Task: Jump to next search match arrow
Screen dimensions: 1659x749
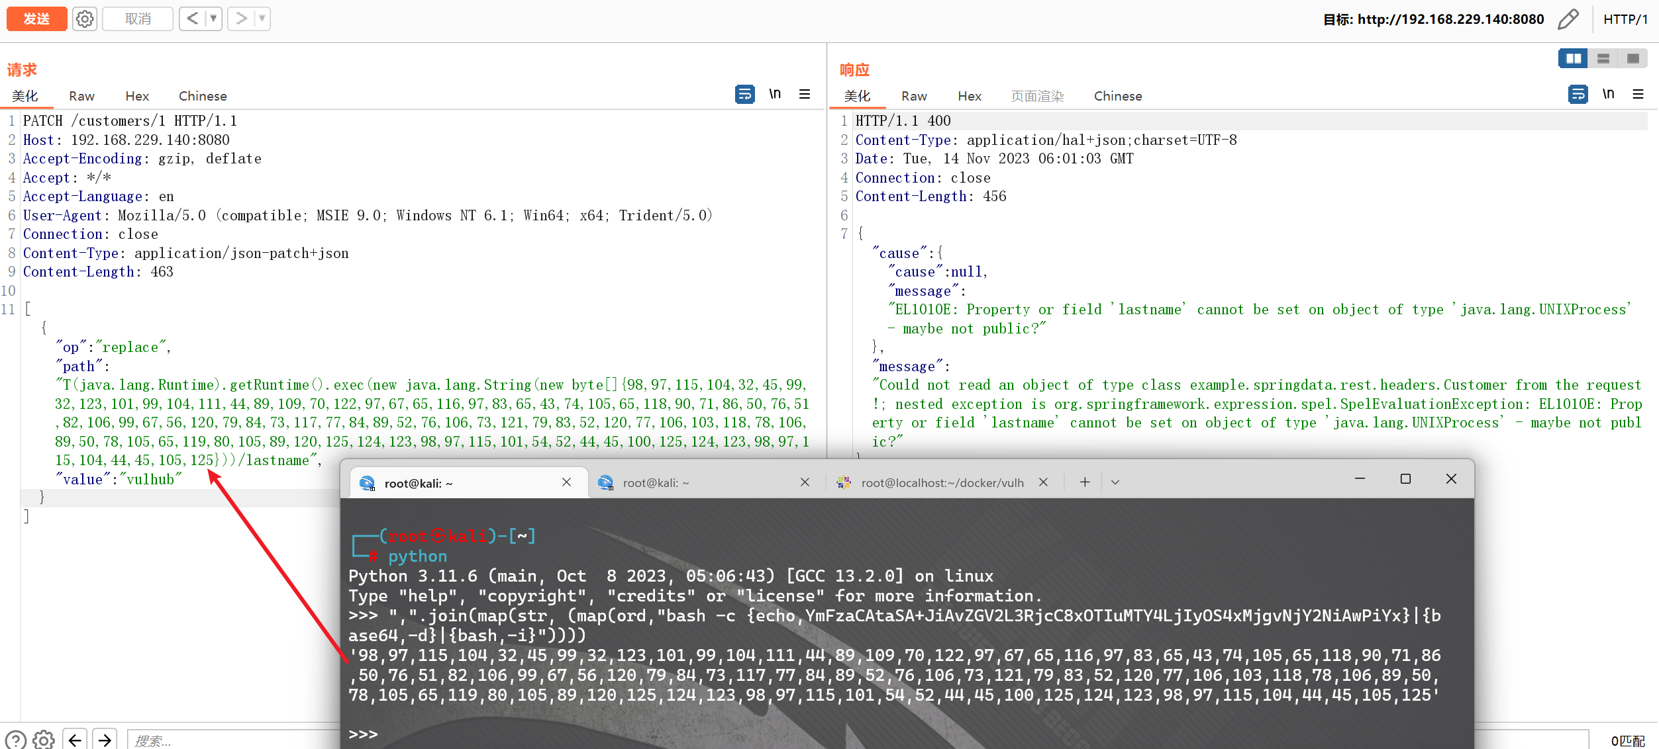Action: click(105, 740)
